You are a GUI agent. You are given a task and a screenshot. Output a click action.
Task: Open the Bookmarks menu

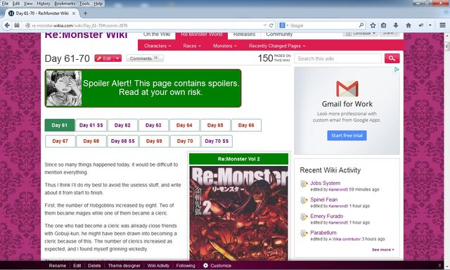(x=65, y=4)
